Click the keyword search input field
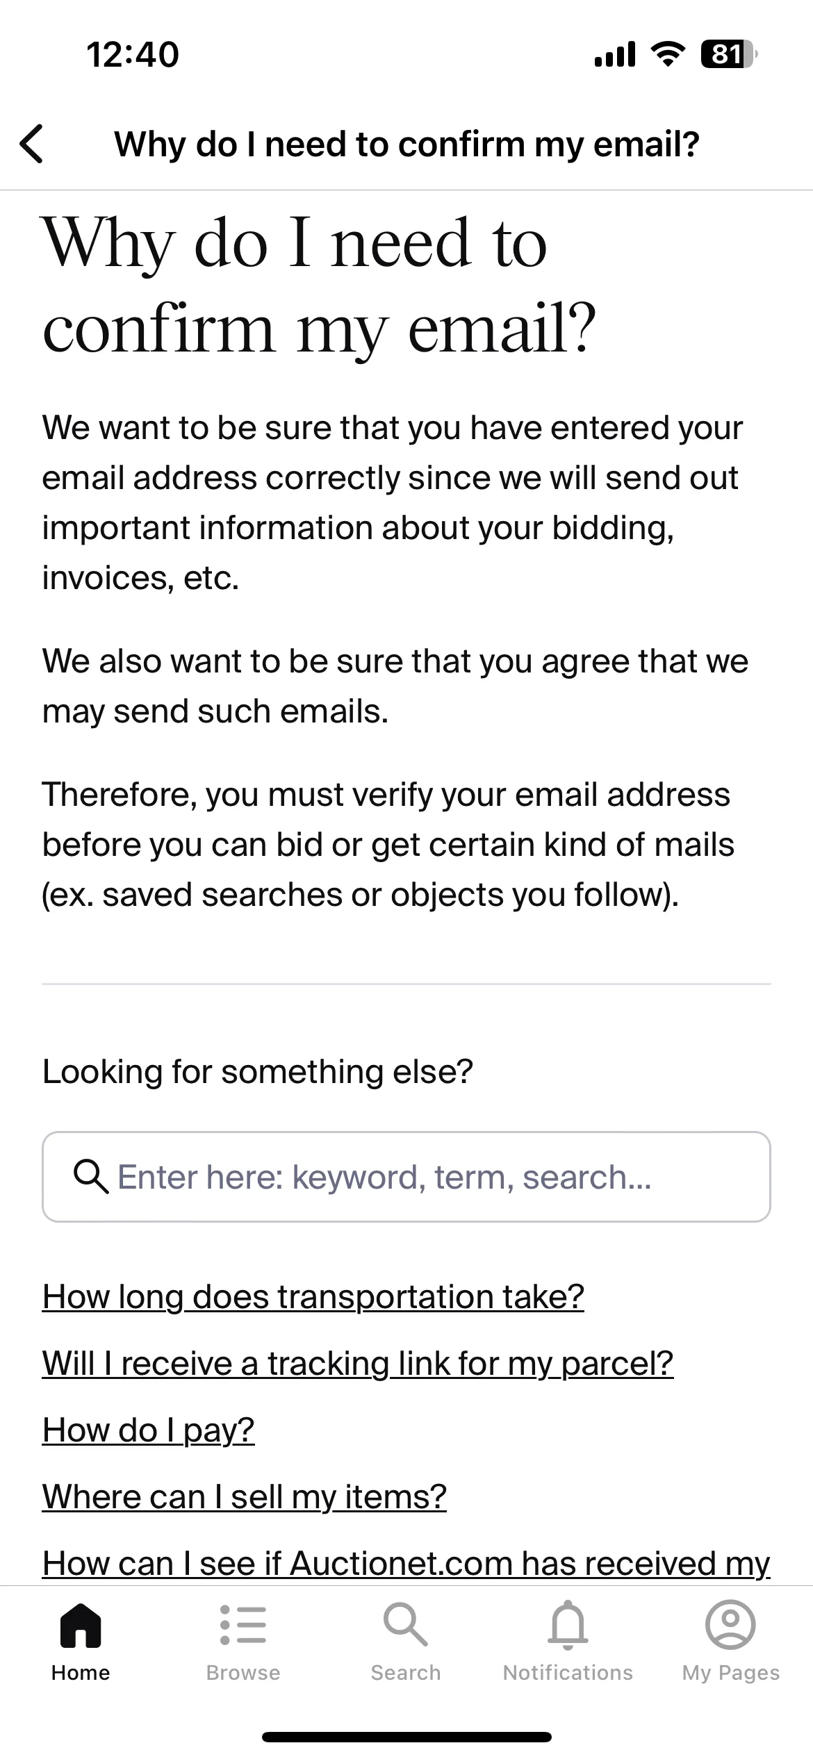Image resolution: width=813 pixels, height=1759 pixels. pyautogui.click(x=406, y=1177)
